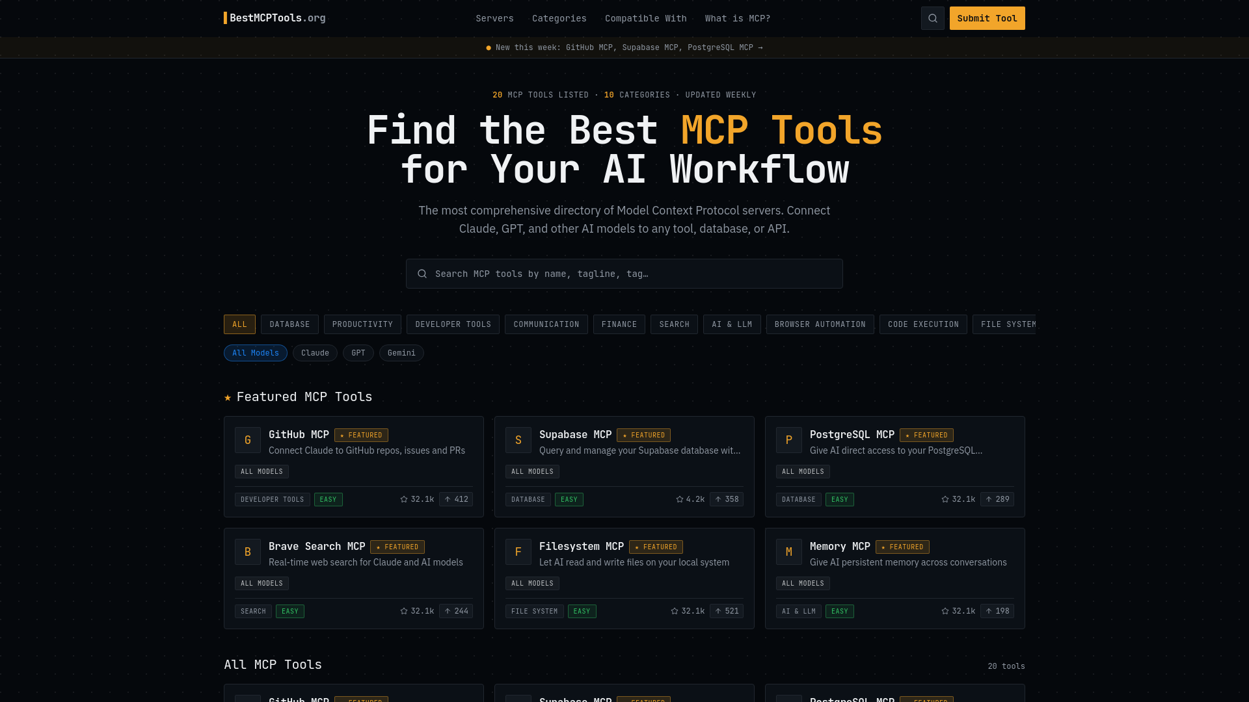
Task: Click the star count on Brave Search MCP
Action: (x=417, y=611)
